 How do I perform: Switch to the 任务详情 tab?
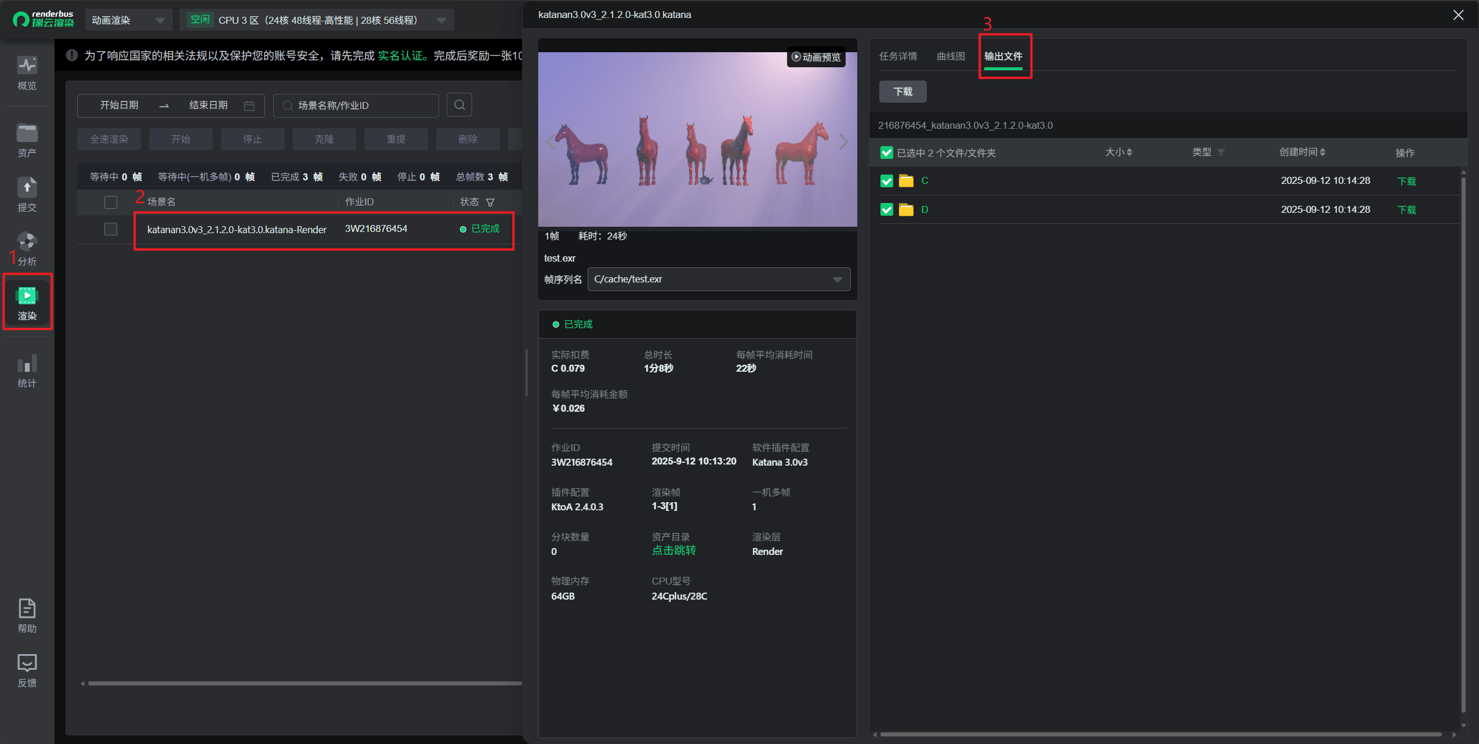[898, 56]
